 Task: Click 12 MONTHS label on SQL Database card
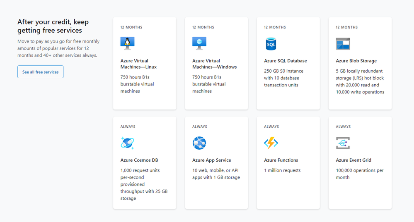pos(275,27)
